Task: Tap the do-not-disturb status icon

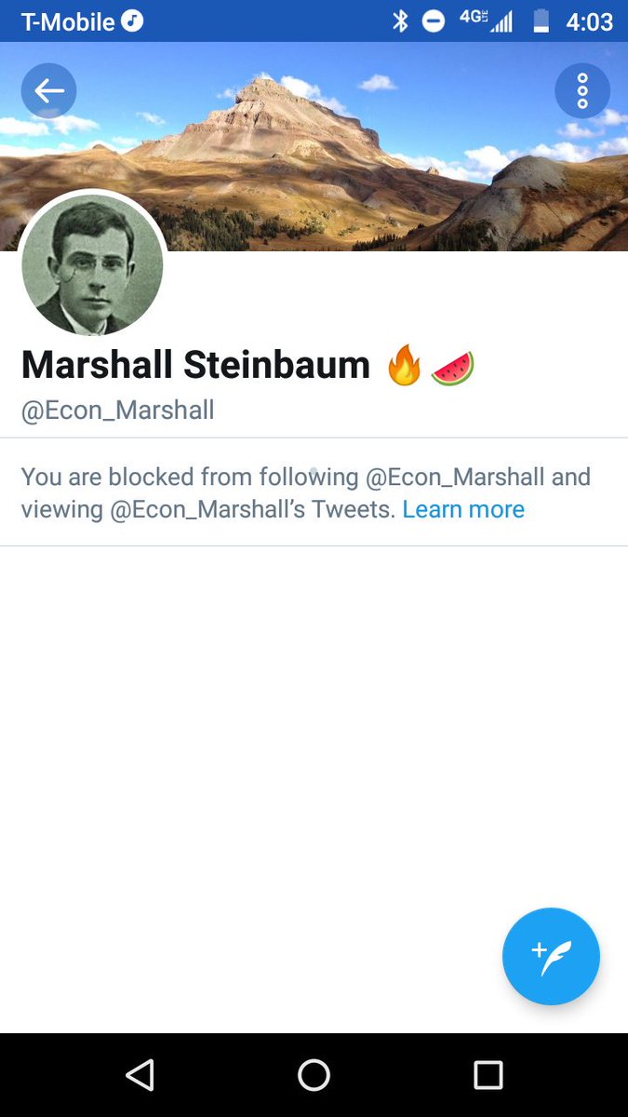Action: pyautogui.click(x=434, y=20)
